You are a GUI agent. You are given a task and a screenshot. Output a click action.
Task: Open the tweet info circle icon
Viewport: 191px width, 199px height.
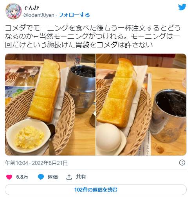click(182, 163)
